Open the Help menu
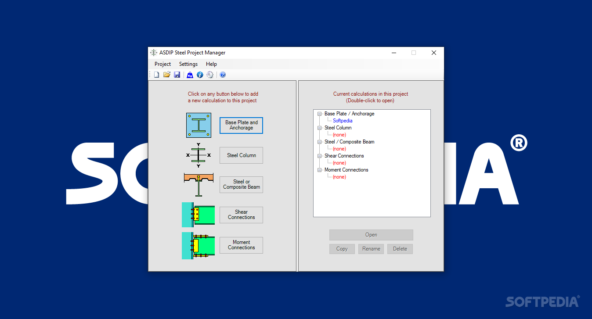 pyautogui.click(x=211, y=64)
